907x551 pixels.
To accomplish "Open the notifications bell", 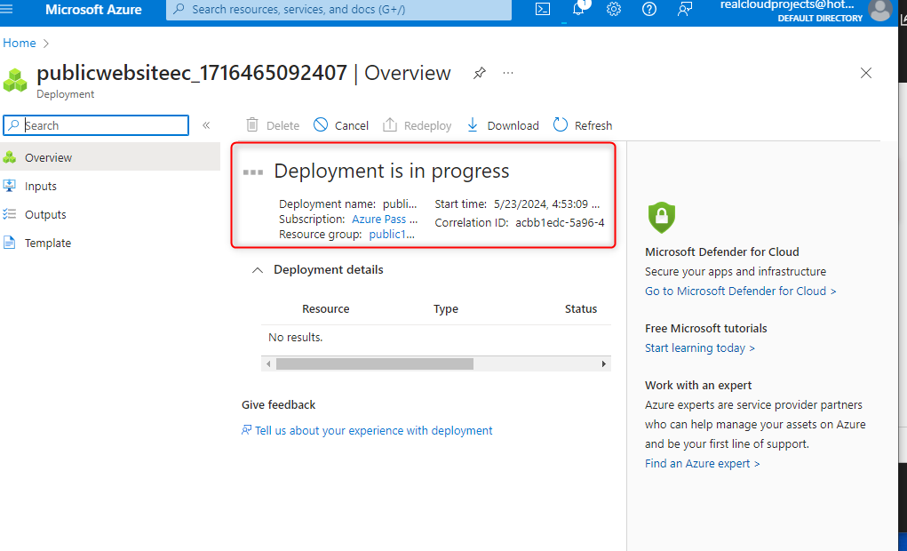I will click(578, 9).
